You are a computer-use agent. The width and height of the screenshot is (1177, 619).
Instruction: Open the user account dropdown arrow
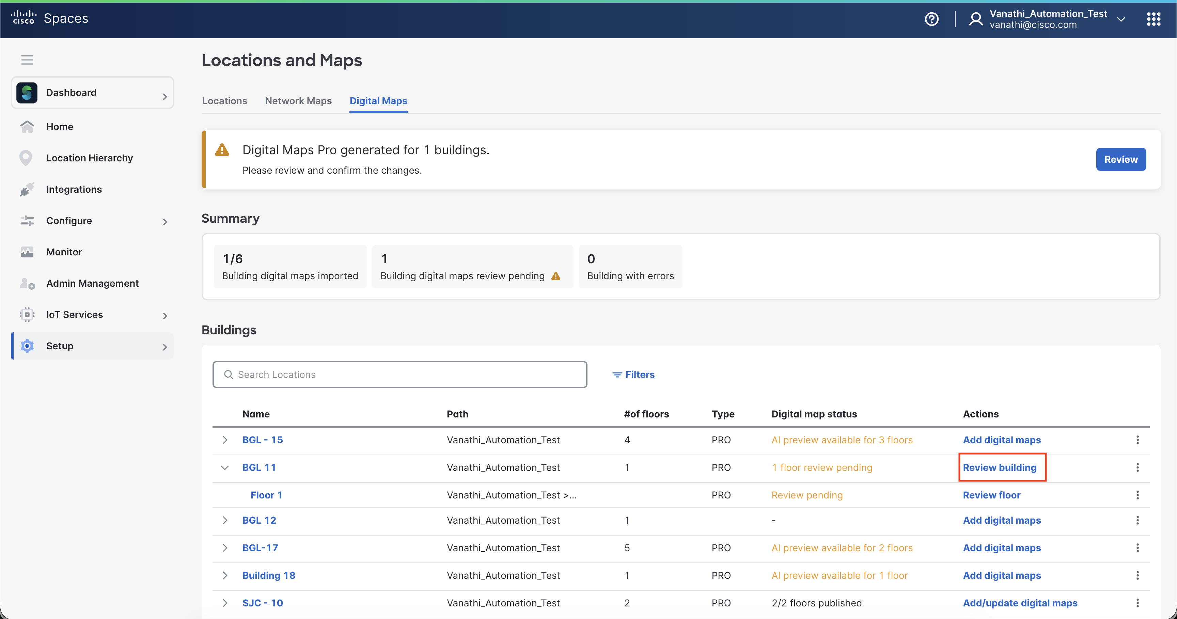pyautogui.click(x=1120, y=19)
